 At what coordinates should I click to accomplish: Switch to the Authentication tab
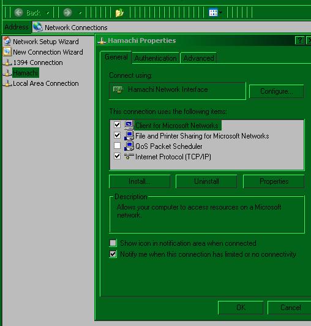[155, 58]
